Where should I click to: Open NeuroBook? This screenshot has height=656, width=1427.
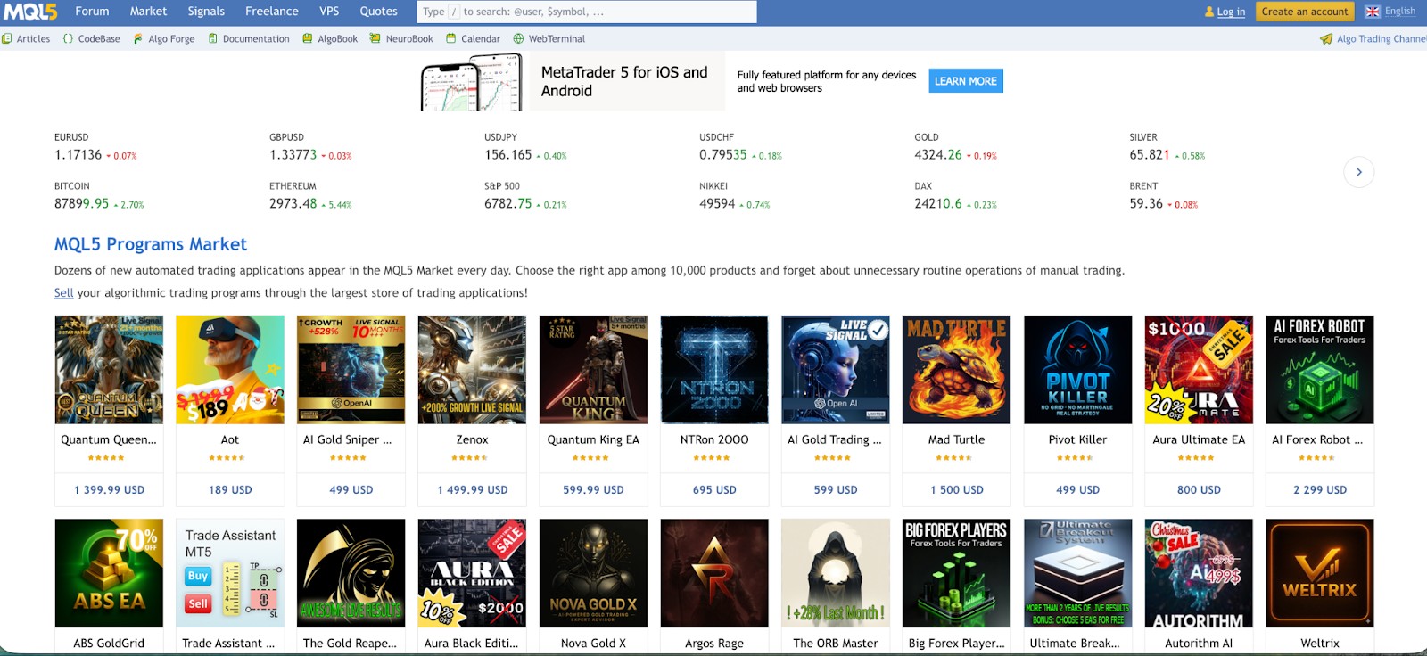coord(401,38)
